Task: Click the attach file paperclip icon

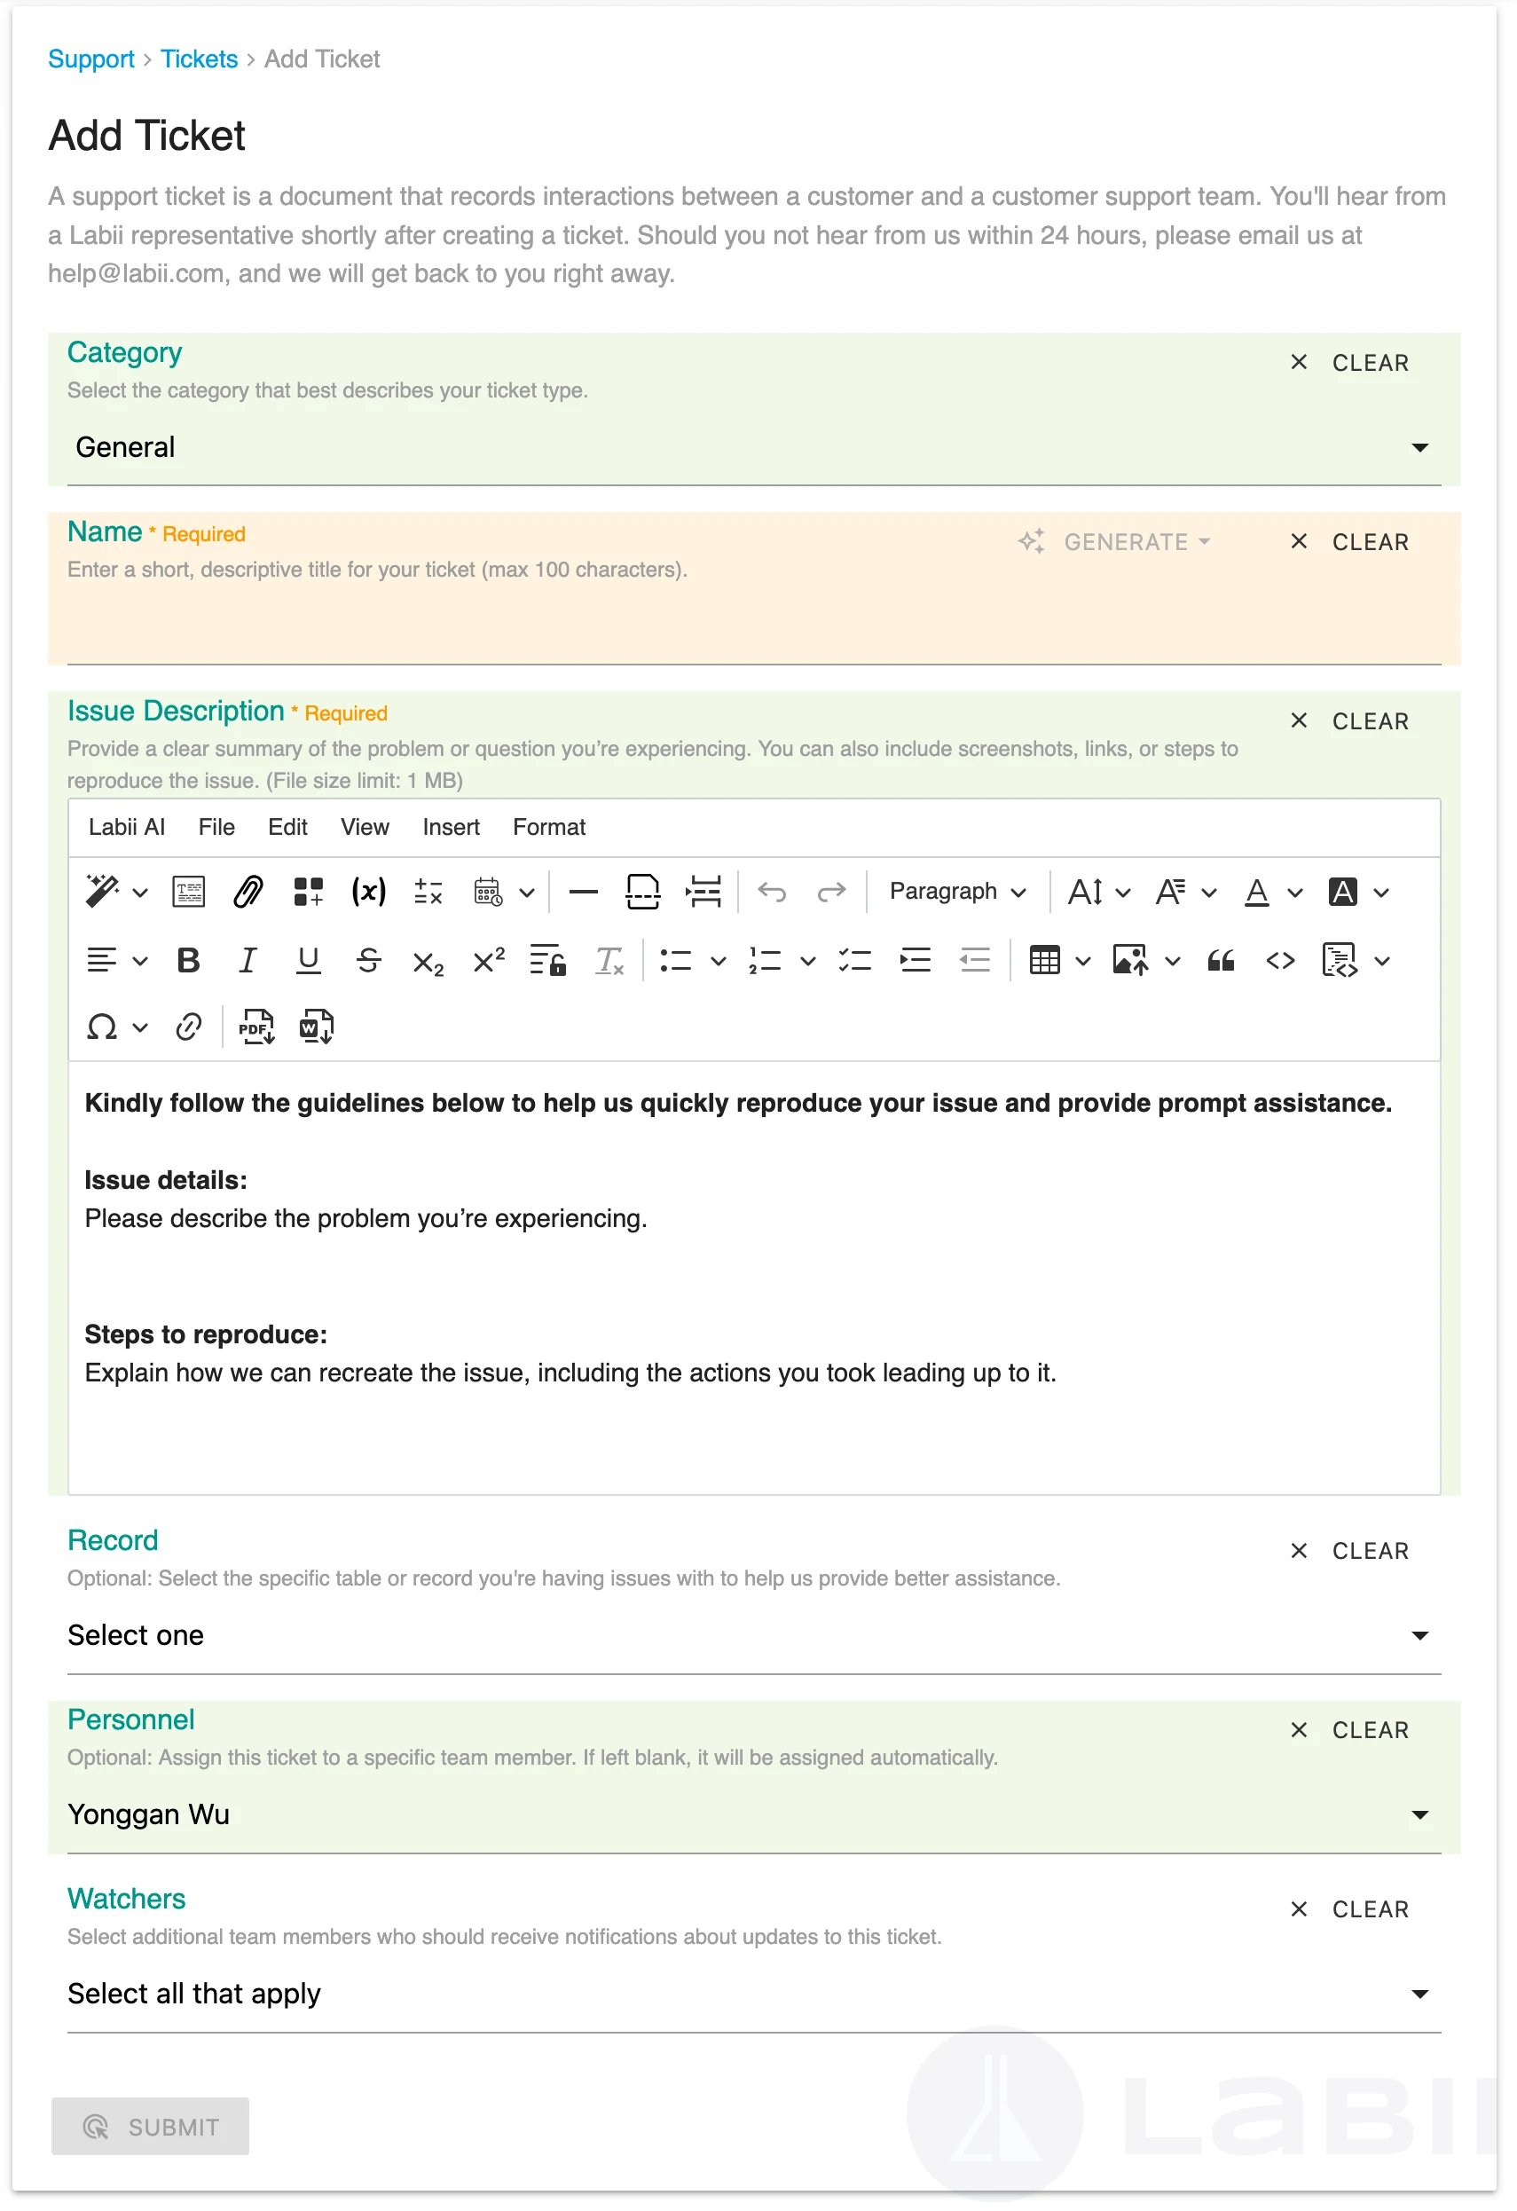Action: [248, 893]
